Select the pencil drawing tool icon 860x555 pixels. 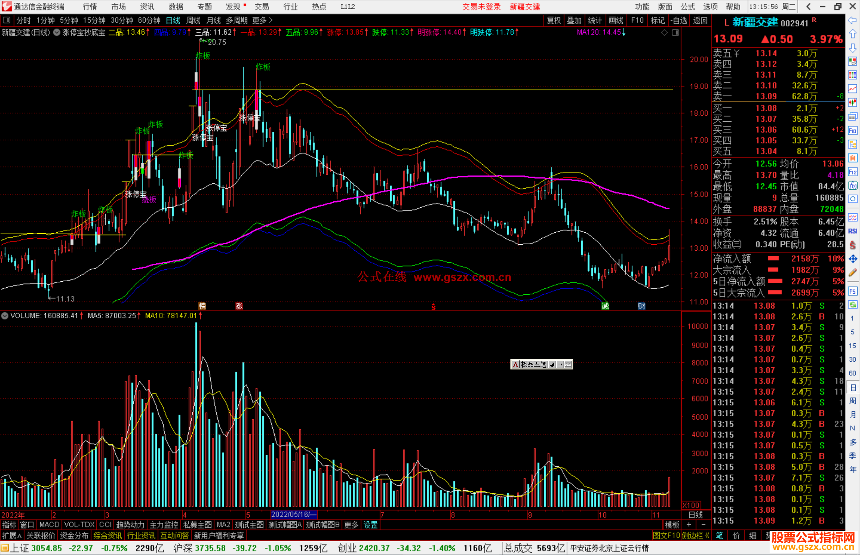coord(852,273)
